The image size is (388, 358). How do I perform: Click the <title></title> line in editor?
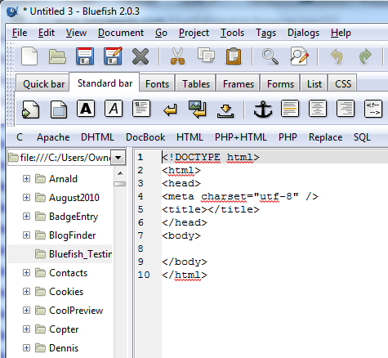tap(211, 209)
